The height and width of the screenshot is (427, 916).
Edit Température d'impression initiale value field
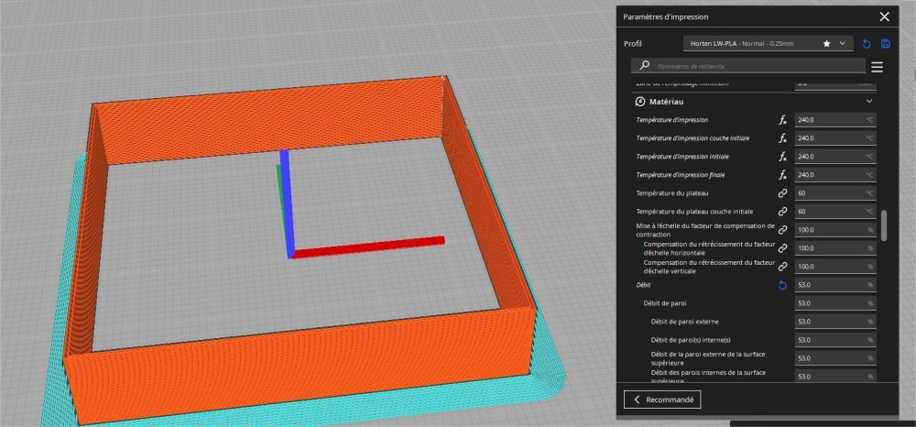(835, 157)
